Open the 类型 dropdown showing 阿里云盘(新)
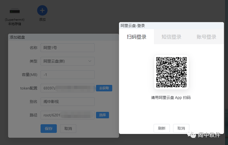Screen dimensions: 228x145 click(x=68, y=61)
